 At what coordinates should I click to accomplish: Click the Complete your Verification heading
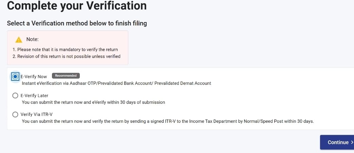click(x=77, y=6)
